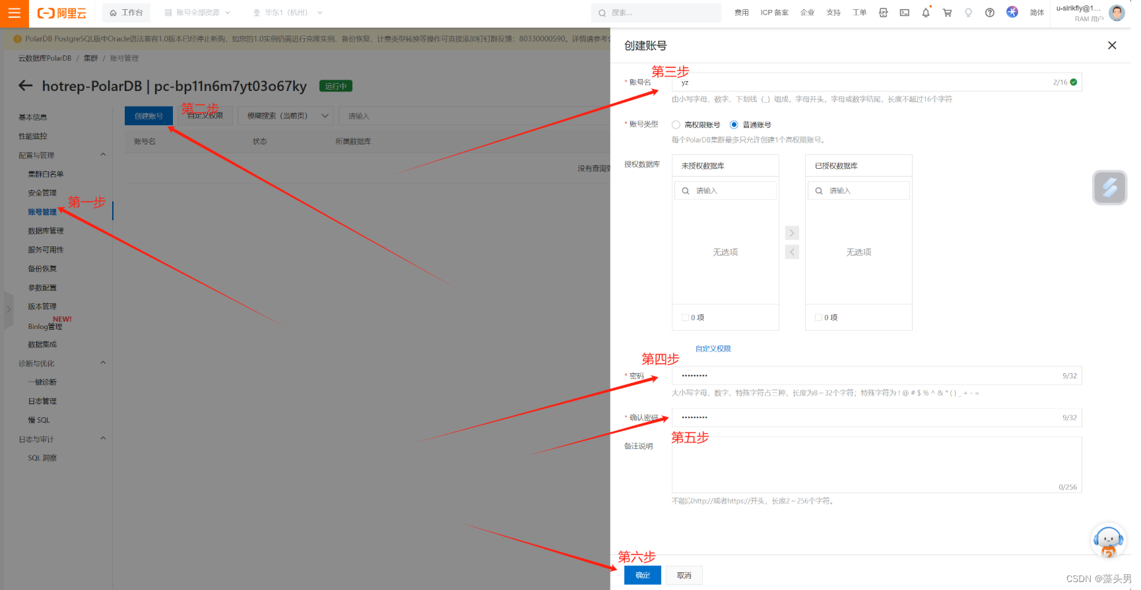Image resolution: width=1141 pixels, height=590 pixels.
Task: Click the 集群 breadcrumb link
Action: click(90, 58)
